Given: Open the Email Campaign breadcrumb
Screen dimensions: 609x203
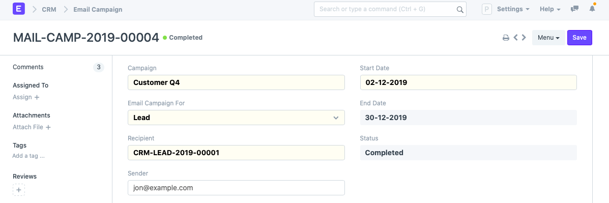Looking at the screenshot, I should click(98, 9).
